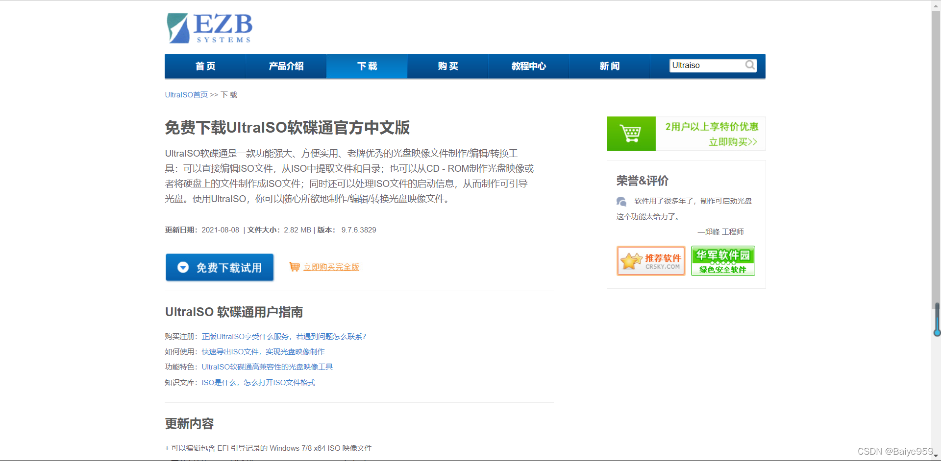Open the 华军软件园 green safe software badge
941x461 pixels.
coord(723,261)
